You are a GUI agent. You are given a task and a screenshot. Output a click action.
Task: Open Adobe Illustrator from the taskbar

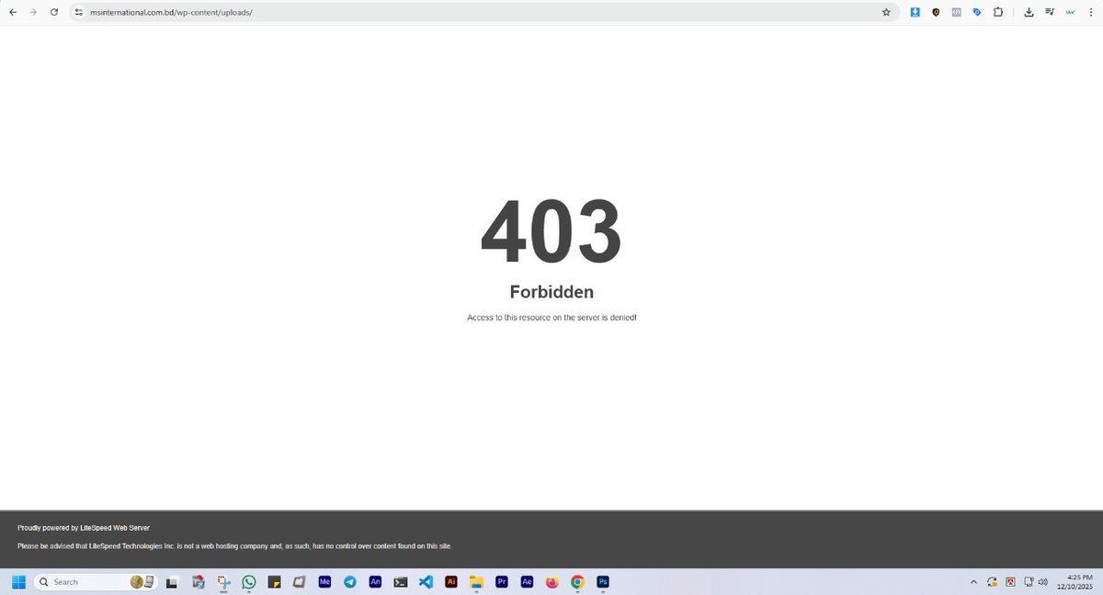coord(450,581)
